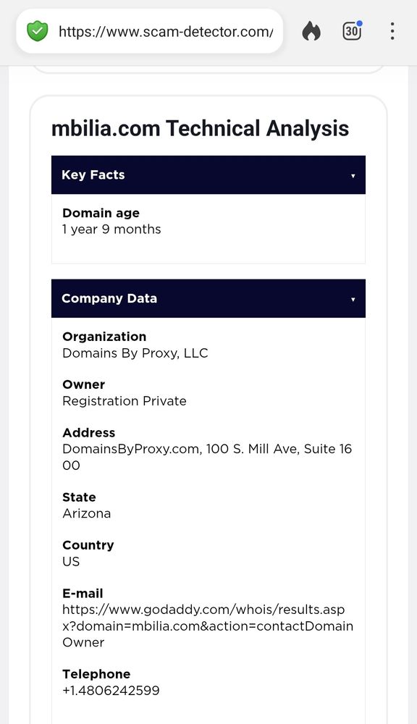
Task: Select the Domain age value text
Action: point(111,229)
